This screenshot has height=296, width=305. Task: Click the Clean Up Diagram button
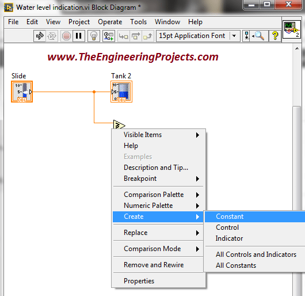pyautogui.click(x=247, y=36)
